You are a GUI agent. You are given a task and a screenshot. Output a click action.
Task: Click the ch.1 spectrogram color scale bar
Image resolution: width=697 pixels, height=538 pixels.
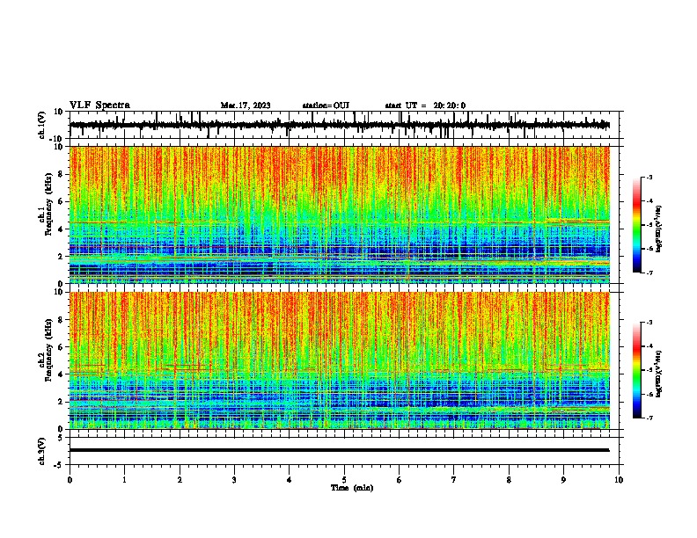pos(637,225)
